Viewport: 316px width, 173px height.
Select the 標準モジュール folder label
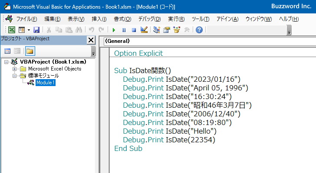click(43, 76)
